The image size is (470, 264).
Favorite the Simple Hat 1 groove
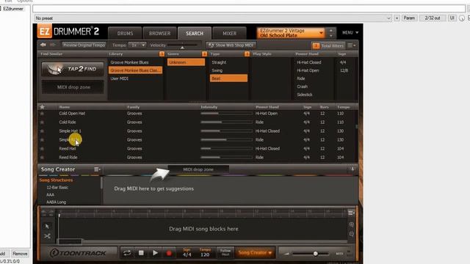[42, 131]
